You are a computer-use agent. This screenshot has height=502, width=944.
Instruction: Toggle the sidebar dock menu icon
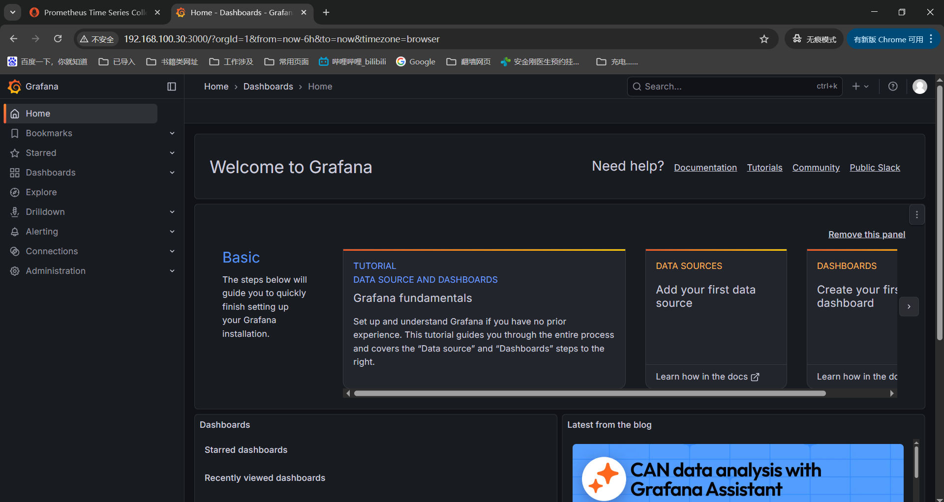click(172, 87)
